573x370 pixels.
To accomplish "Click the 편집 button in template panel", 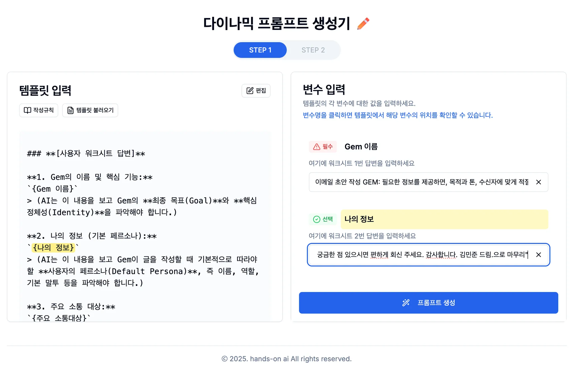I will click(256, 91).
